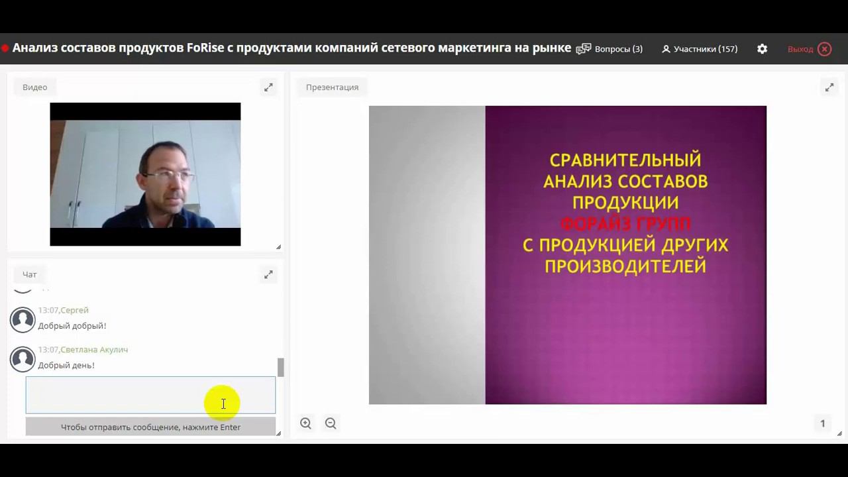
Task: Expand the Видео panel to fullscreen
Action: coord(268,87)
